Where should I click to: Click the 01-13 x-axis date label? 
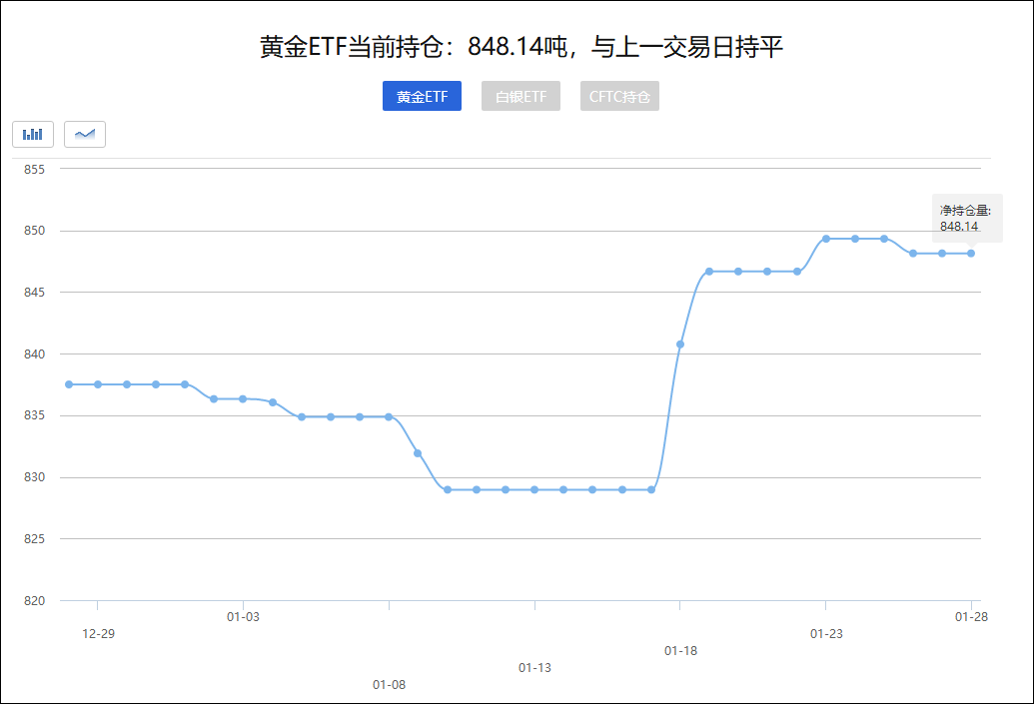[534, 667]
